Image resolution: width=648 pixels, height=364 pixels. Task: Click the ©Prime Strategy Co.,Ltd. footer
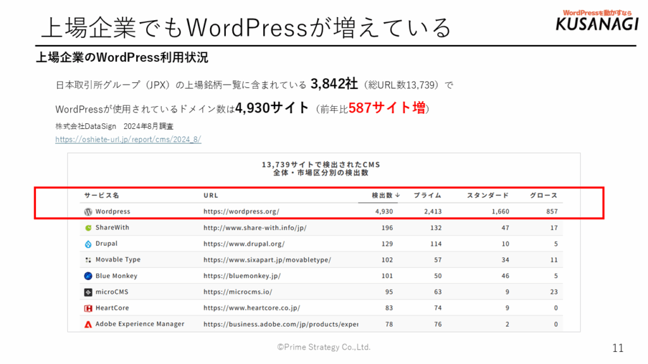tap(323, 348)
